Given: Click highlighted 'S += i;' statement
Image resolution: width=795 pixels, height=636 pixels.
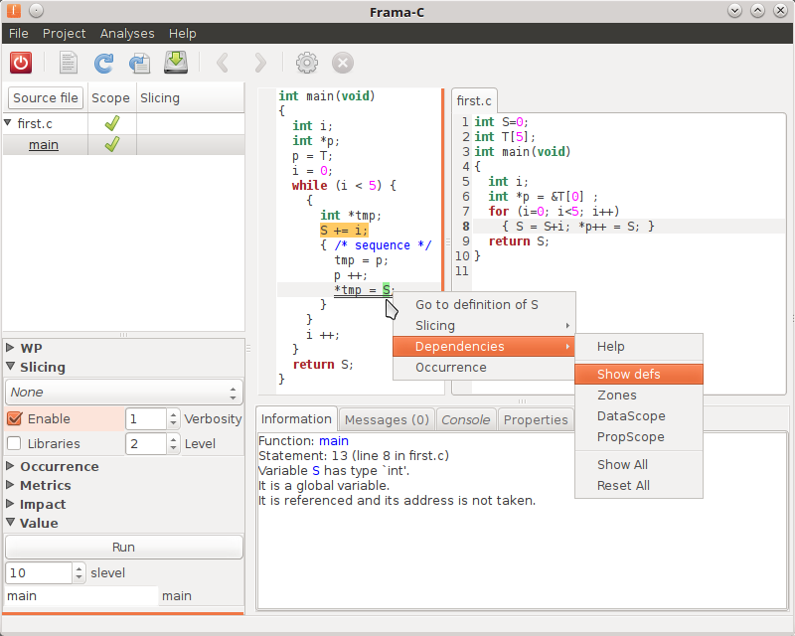Looking at the screenshot, I should [344, 231].
